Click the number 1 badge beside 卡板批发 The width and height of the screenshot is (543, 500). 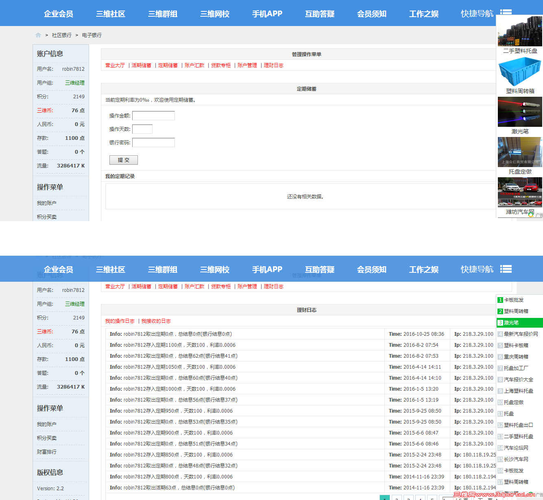point(500,300)
